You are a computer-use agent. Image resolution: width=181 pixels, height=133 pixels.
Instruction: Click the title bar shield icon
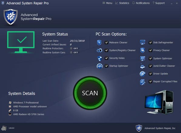click(x=3, y=3)
